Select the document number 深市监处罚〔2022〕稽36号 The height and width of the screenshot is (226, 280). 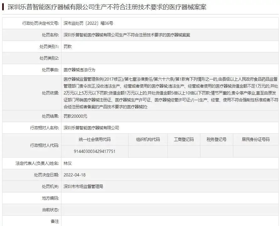(x=88, y=23)
